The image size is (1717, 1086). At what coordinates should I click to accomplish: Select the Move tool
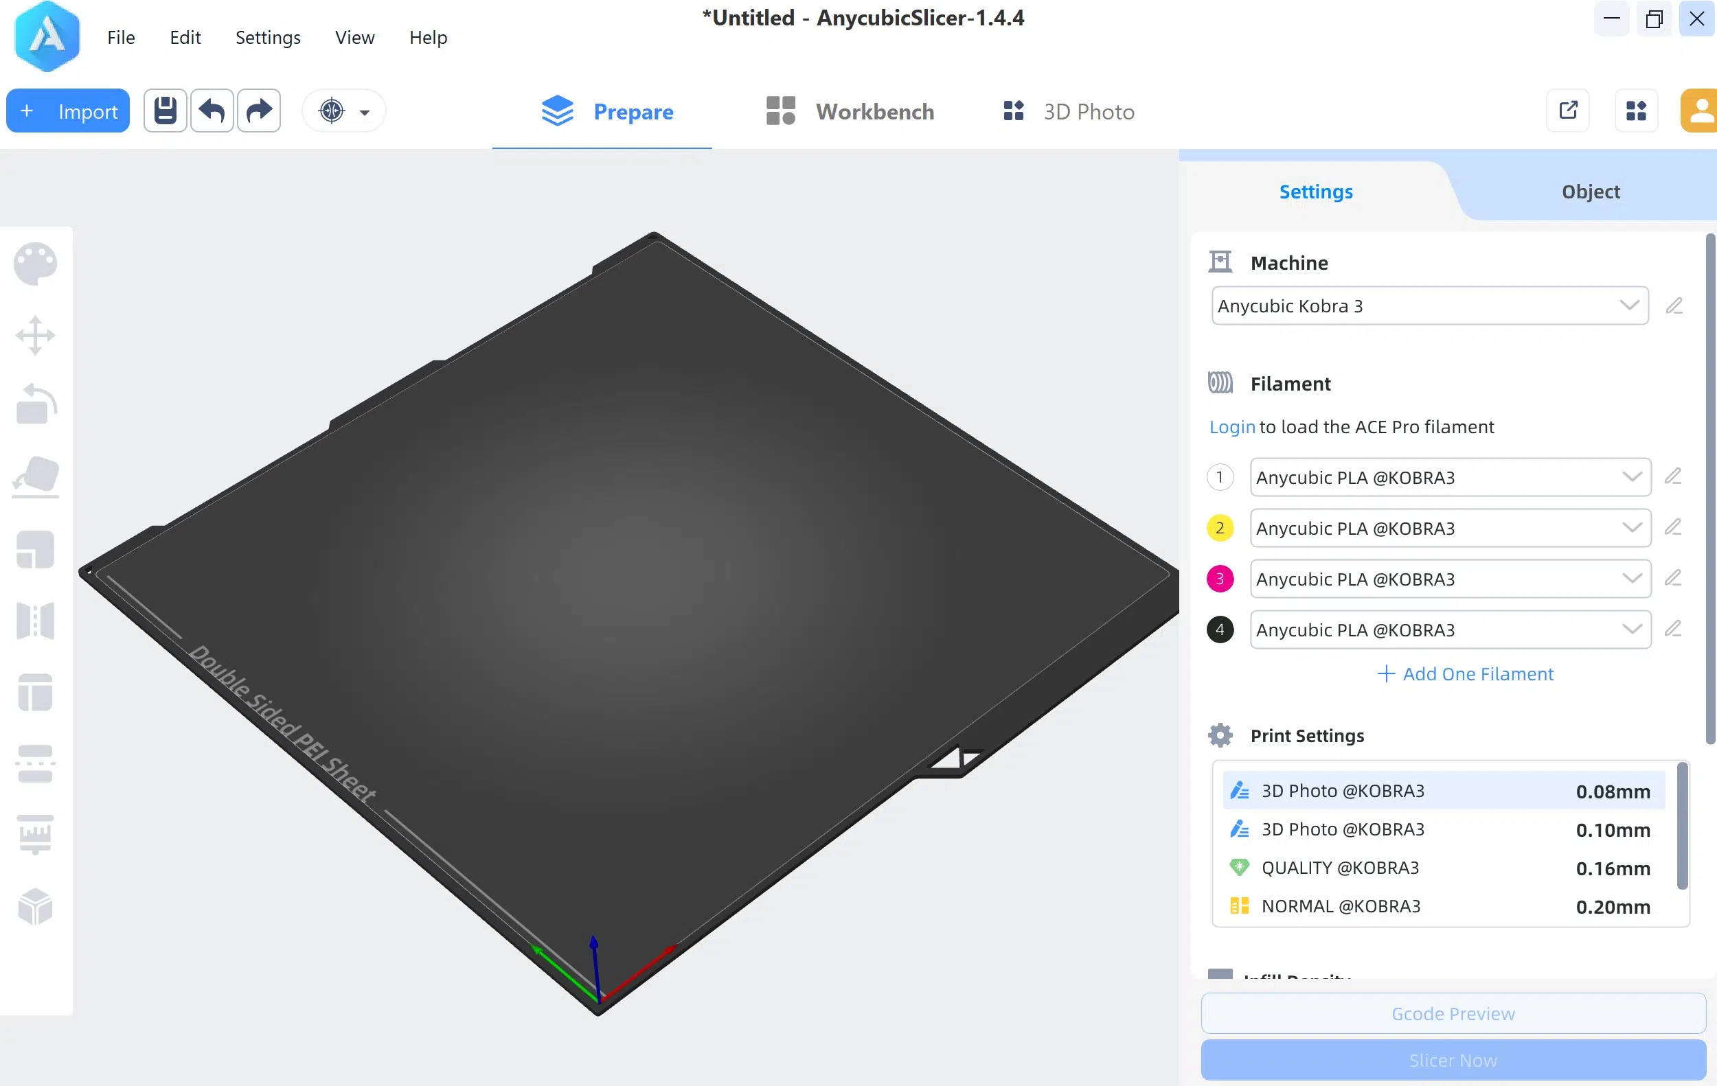coord(36,335)
